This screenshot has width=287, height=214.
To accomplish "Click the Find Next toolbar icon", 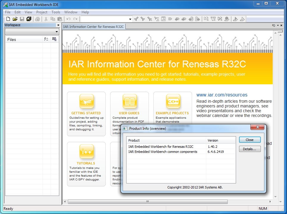I will click(x=143, y=19).
